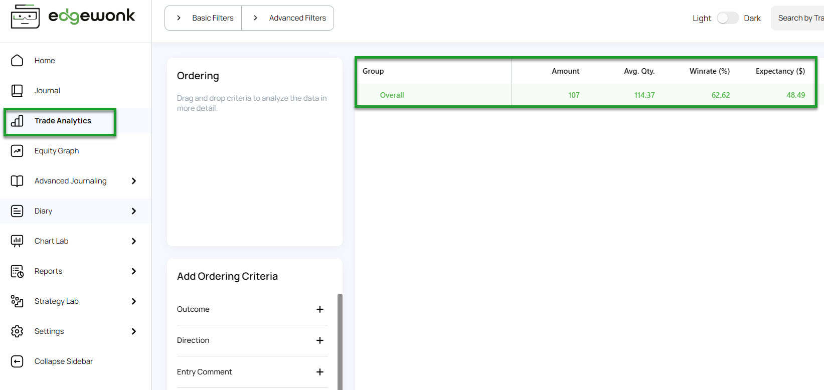Click the criteria list scrollbar
The image size is (824, 390).
340,341
